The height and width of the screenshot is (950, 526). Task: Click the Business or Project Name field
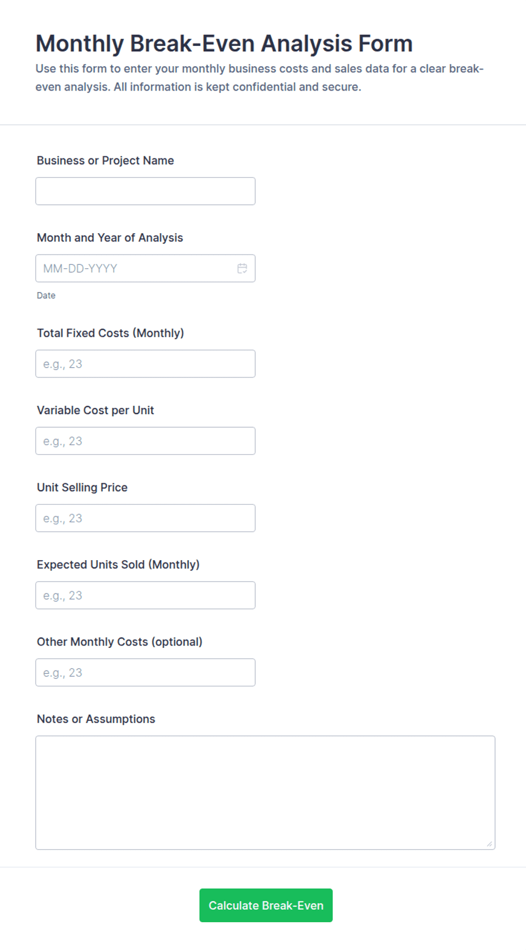[x=145, y=191]
